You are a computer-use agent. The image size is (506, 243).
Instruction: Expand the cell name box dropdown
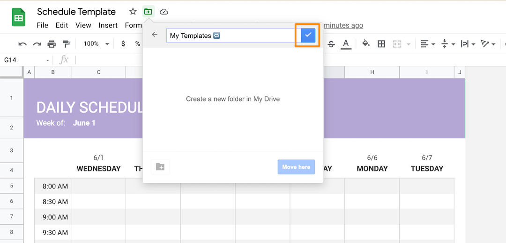pyautogui.click(x=48, y=60)
